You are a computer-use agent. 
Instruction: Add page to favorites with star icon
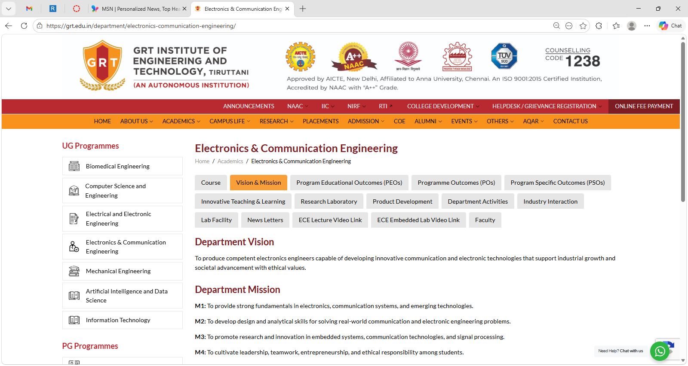click(583, 26)
